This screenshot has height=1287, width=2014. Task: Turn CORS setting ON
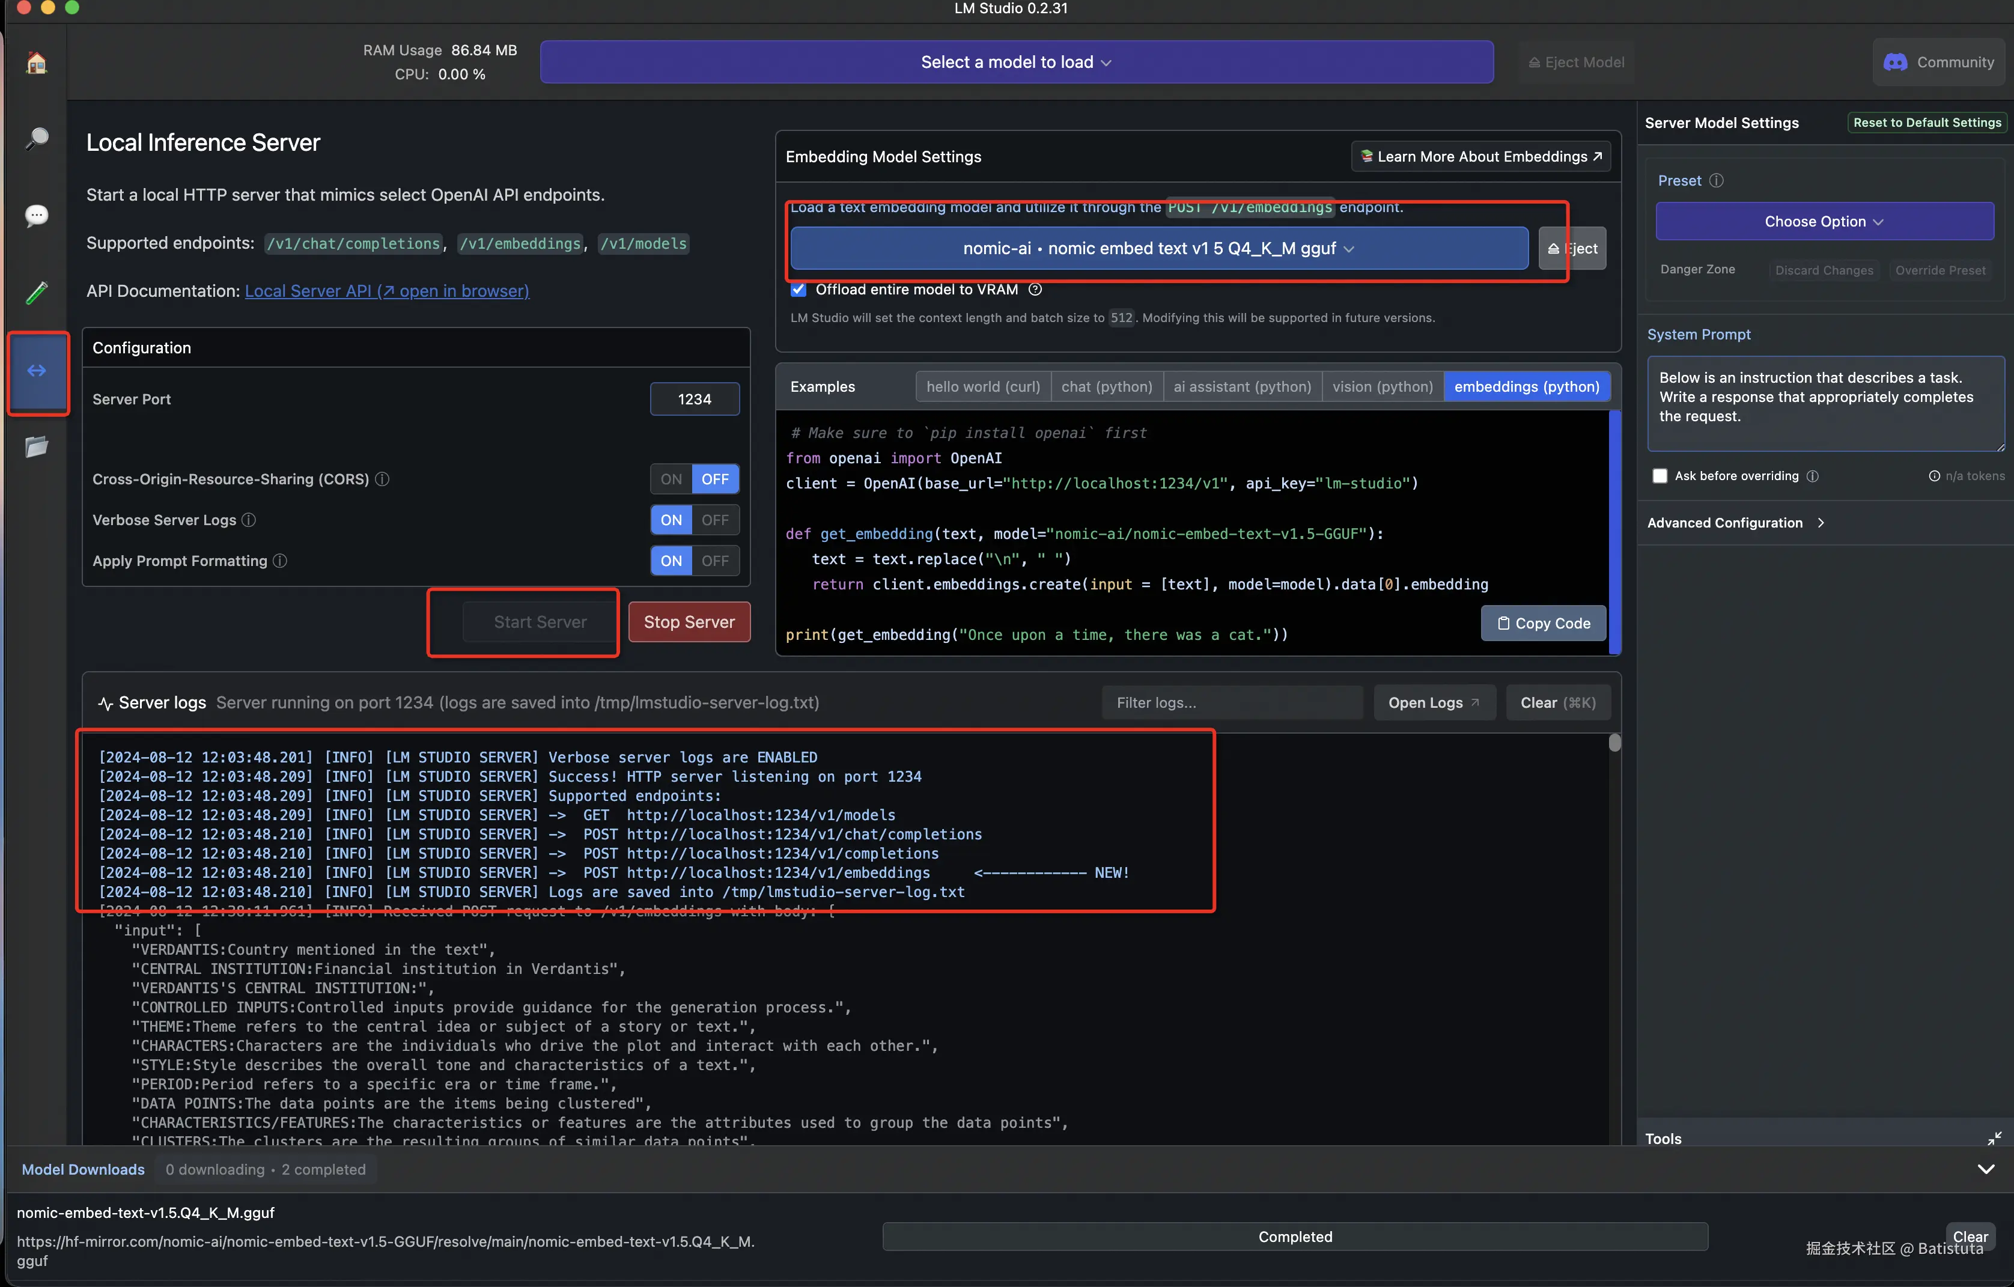(671, 479)
